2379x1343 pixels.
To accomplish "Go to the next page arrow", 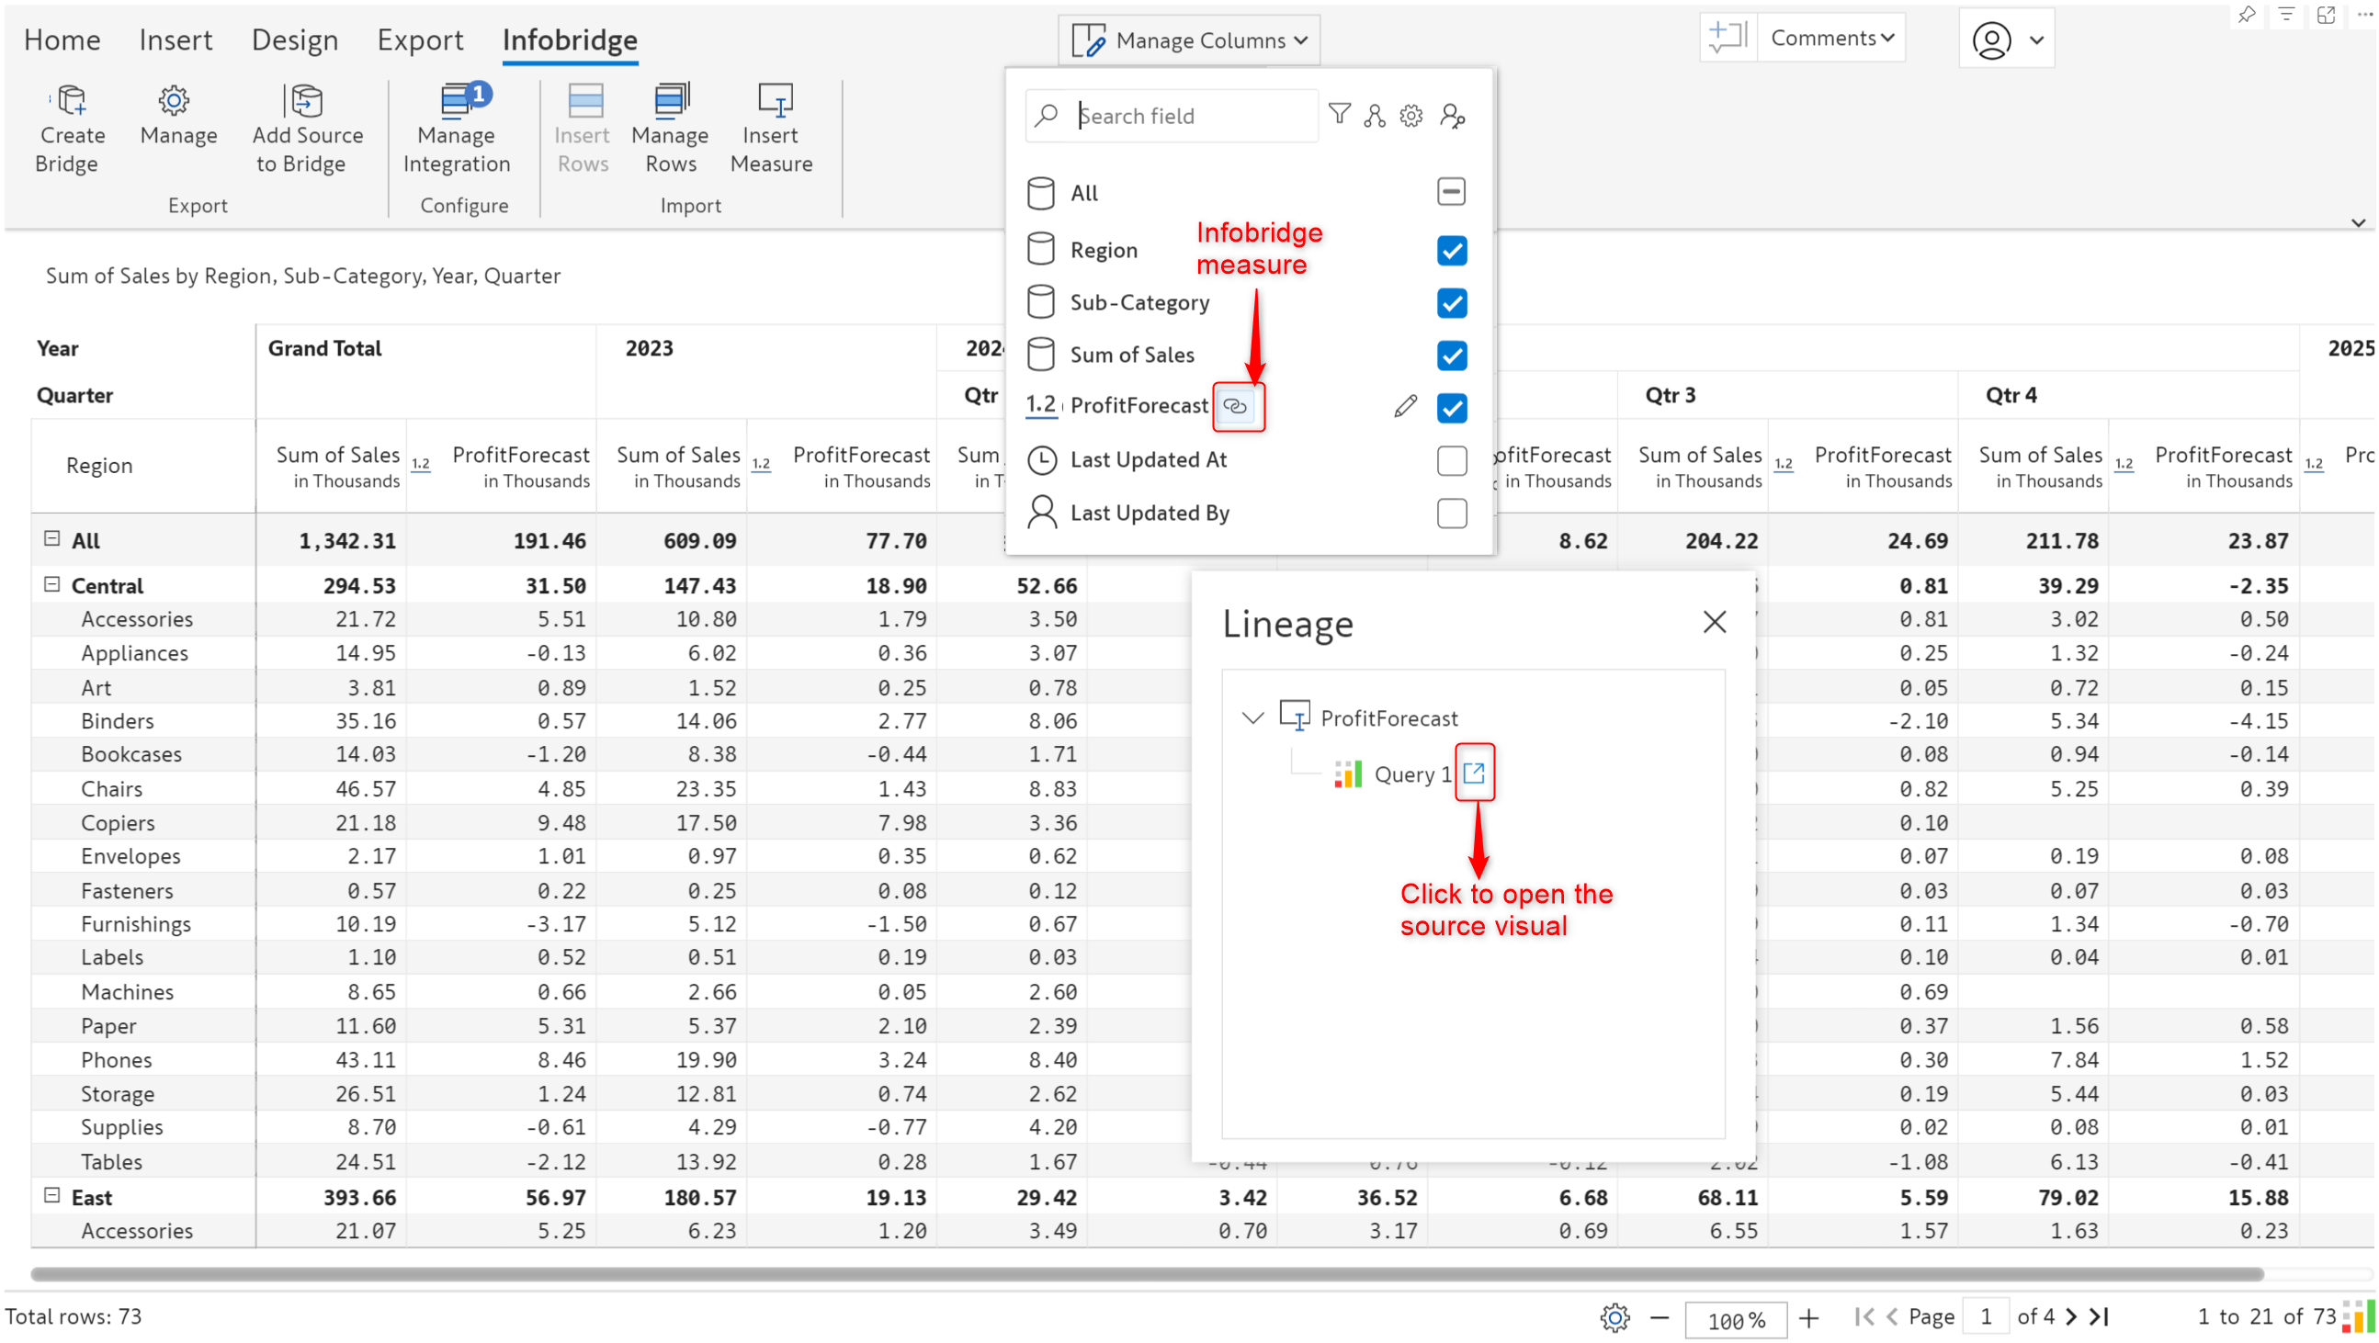I will pos(2070,1316).
